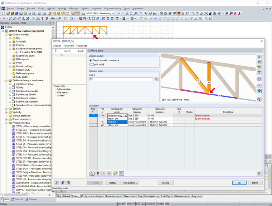Image resolution: width=272 pixels, height=206 pixels.
Task: Click the help question mark icon in JOINTS dialog
Action: pos(56,183)
